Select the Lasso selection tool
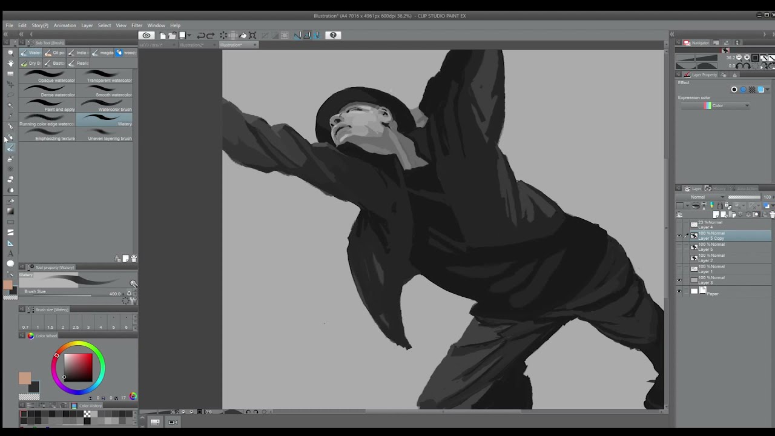This screenshot has width=775, height=436. [10, 95]
